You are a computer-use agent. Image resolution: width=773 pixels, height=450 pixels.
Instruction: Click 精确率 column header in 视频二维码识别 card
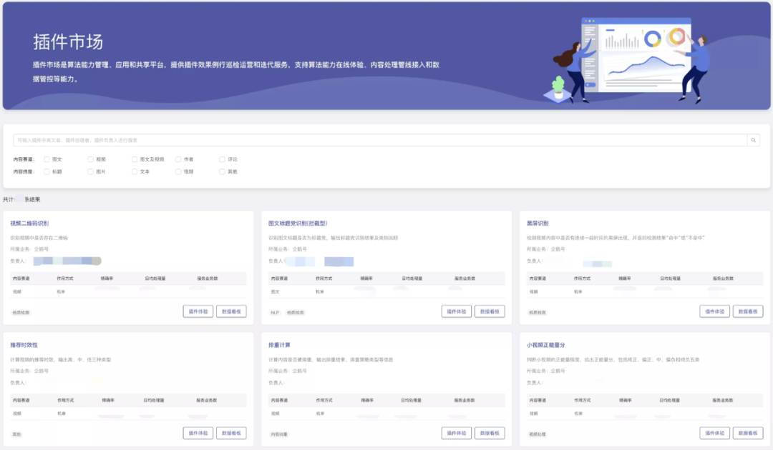(107, 279)
